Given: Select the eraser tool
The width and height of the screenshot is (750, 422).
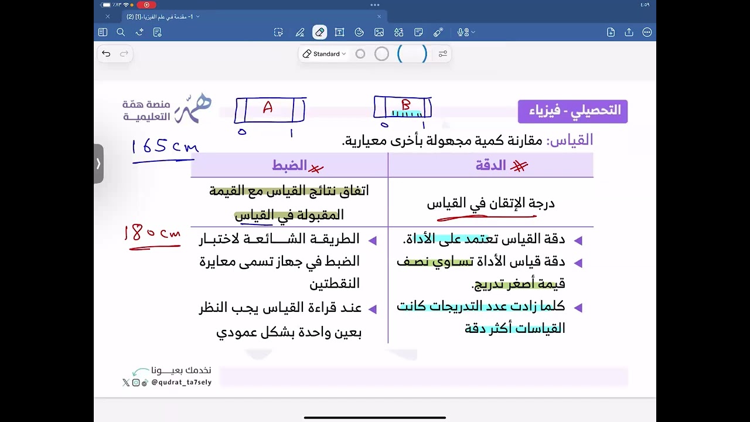Looking at the screenshot, I should click(x=319, y=32).
